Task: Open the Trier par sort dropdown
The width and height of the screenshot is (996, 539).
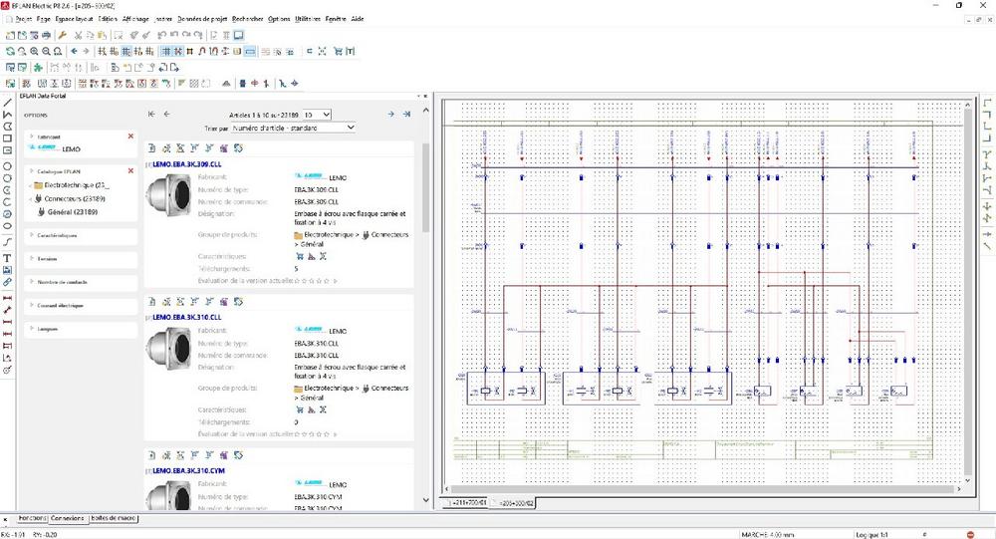Action: coord(293,128)
